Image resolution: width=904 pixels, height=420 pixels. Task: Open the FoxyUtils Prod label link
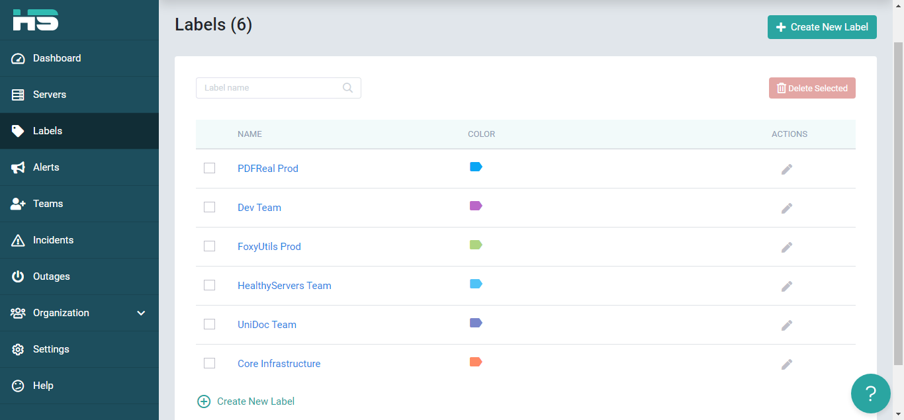pos(269,247)
